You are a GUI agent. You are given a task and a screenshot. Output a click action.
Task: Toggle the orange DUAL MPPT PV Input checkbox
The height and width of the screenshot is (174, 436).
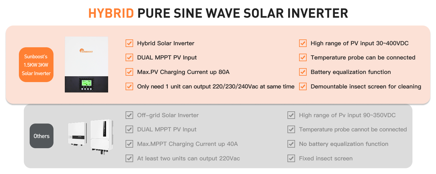(129, 57)
